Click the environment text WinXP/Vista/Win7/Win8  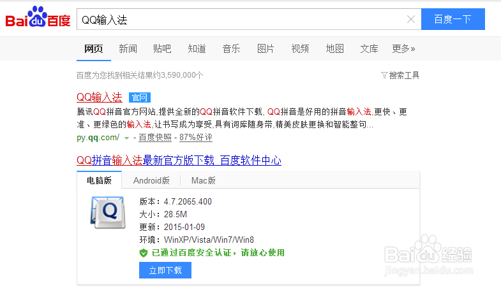(209, 240)
